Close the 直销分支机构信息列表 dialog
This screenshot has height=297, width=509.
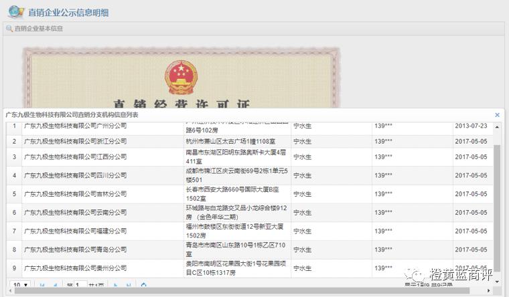[497, 115]
